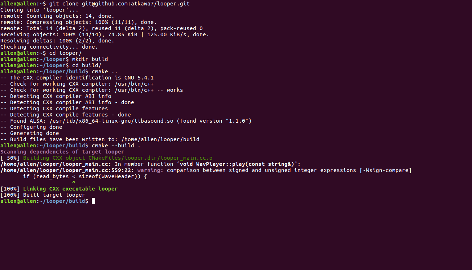Click the git clone command line

pyautogui.click(x=95, y=4)
